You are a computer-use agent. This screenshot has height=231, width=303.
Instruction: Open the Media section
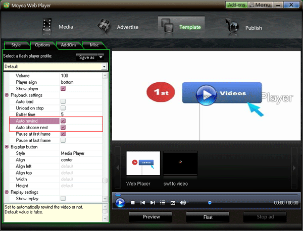click(58, 27)
